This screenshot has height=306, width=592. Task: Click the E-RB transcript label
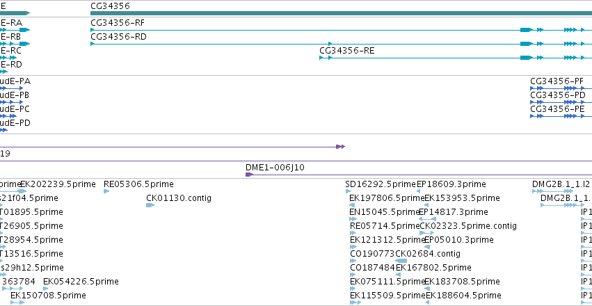(x=10, y=37)
